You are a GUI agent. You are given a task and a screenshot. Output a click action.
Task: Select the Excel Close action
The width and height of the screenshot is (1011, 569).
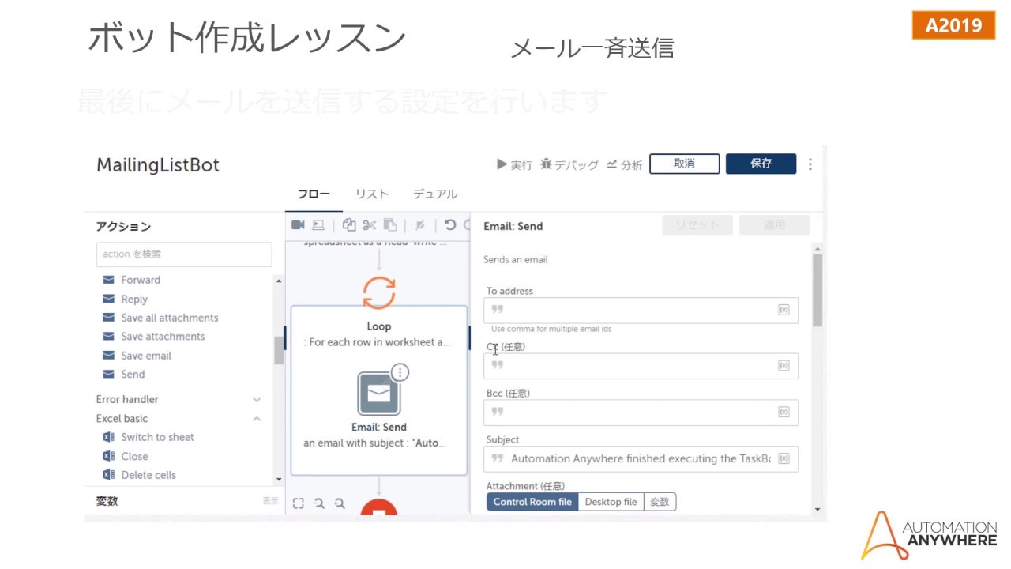[134, 457]
